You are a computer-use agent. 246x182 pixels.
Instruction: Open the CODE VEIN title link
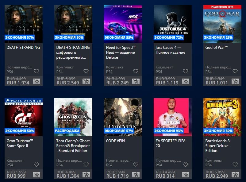[x=115, y=141]
